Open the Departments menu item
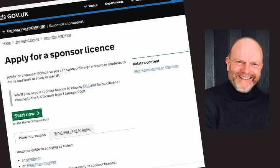Image resolution: width=280 pixels, height=168 pixels. point(114,3)
